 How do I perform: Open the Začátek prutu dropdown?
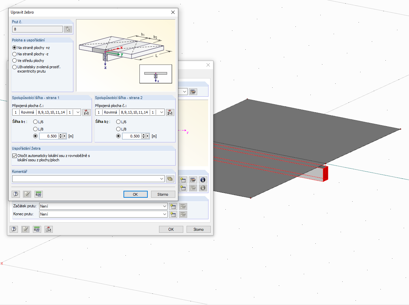pos(165,206)
